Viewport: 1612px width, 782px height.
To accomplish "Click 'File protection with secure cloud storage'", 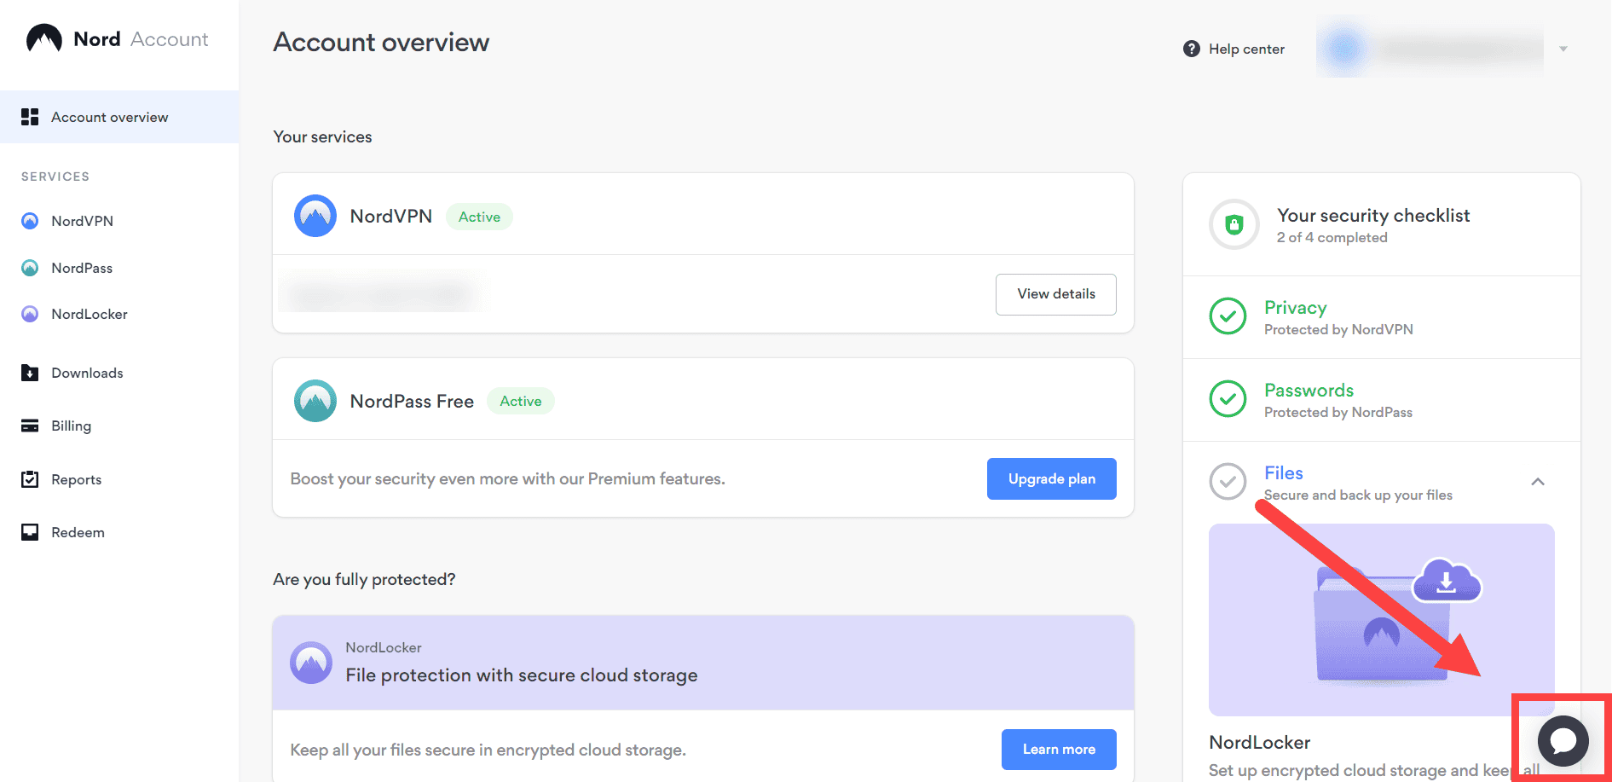I will [522, 675].
